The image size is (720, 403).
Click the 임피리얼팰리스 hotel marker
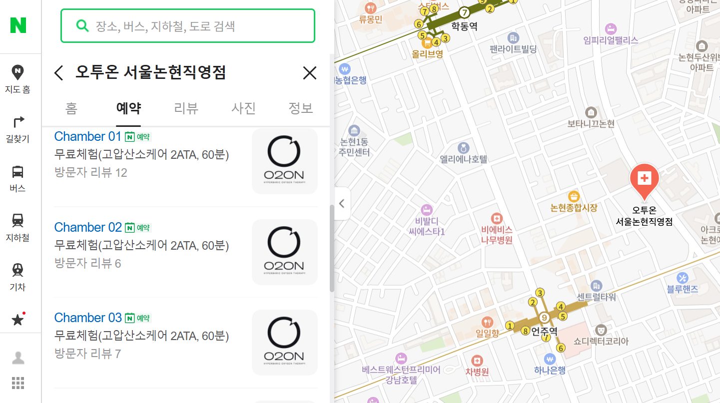[610, 28]
